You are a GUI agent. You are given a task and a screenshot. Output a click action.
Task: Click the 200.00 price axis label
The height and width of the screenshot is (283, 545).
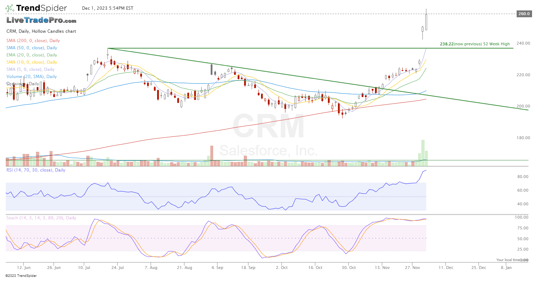tap(523, 106)
